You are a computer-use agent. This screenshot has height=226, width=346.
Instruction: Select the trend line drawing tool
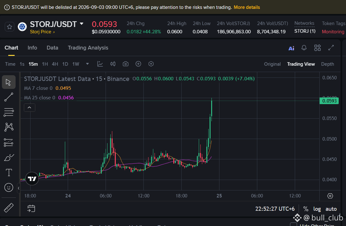(x=9, y=97)
